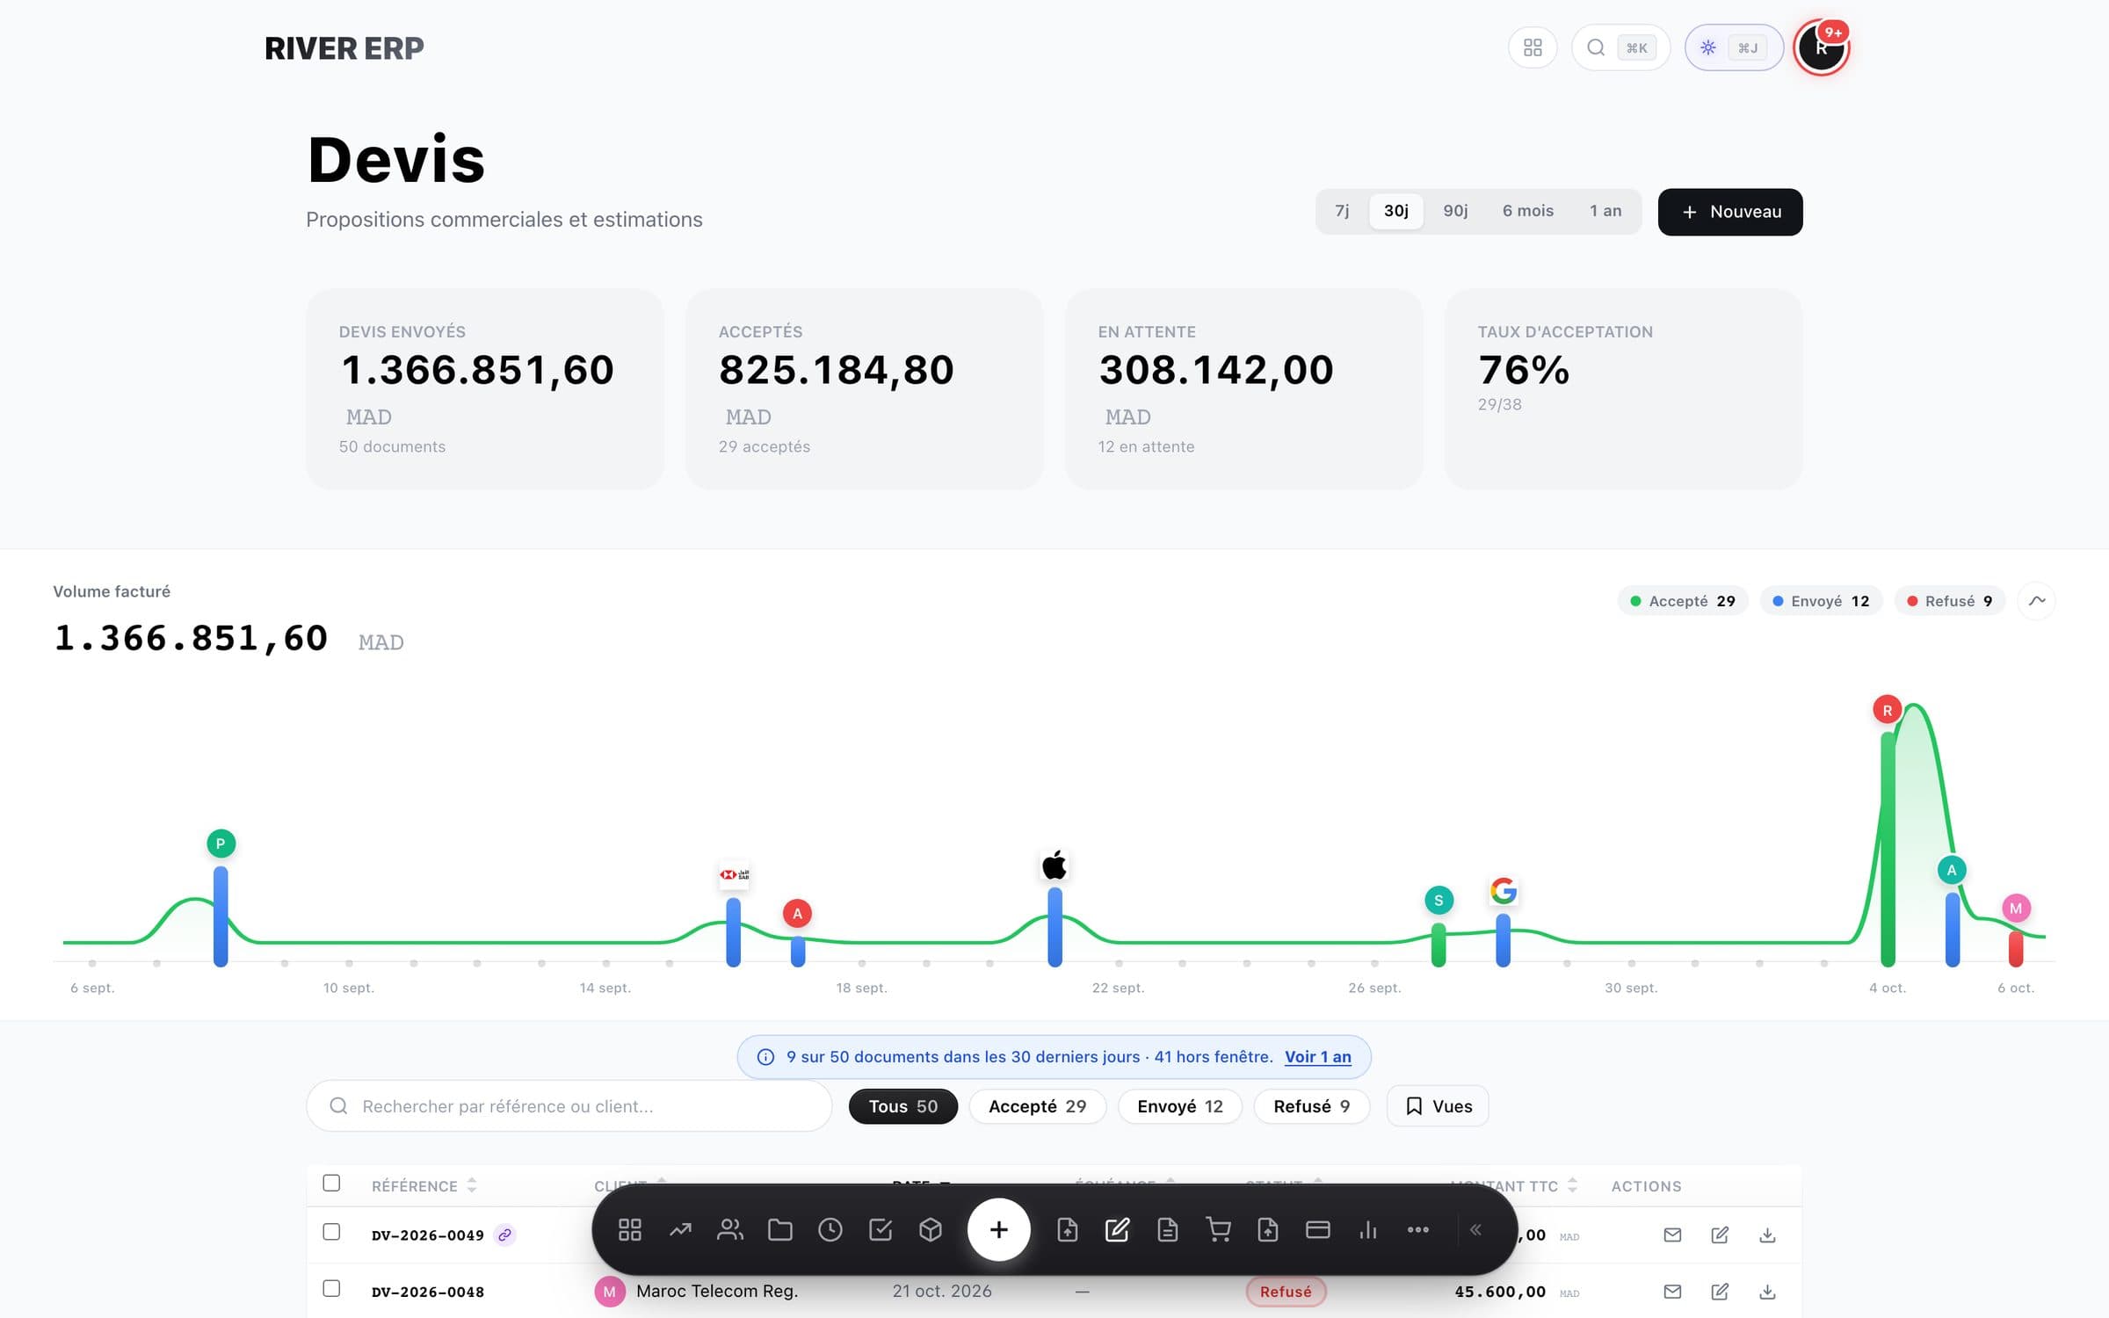
Task: Open the user avatar menu with the 9+ badge
Action: pyautogui.click(x=1821, y=47)
